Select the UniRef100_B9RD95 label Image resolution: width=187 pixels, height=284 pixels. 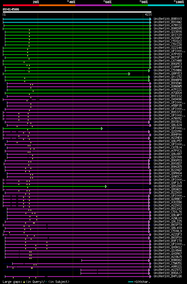168,29
